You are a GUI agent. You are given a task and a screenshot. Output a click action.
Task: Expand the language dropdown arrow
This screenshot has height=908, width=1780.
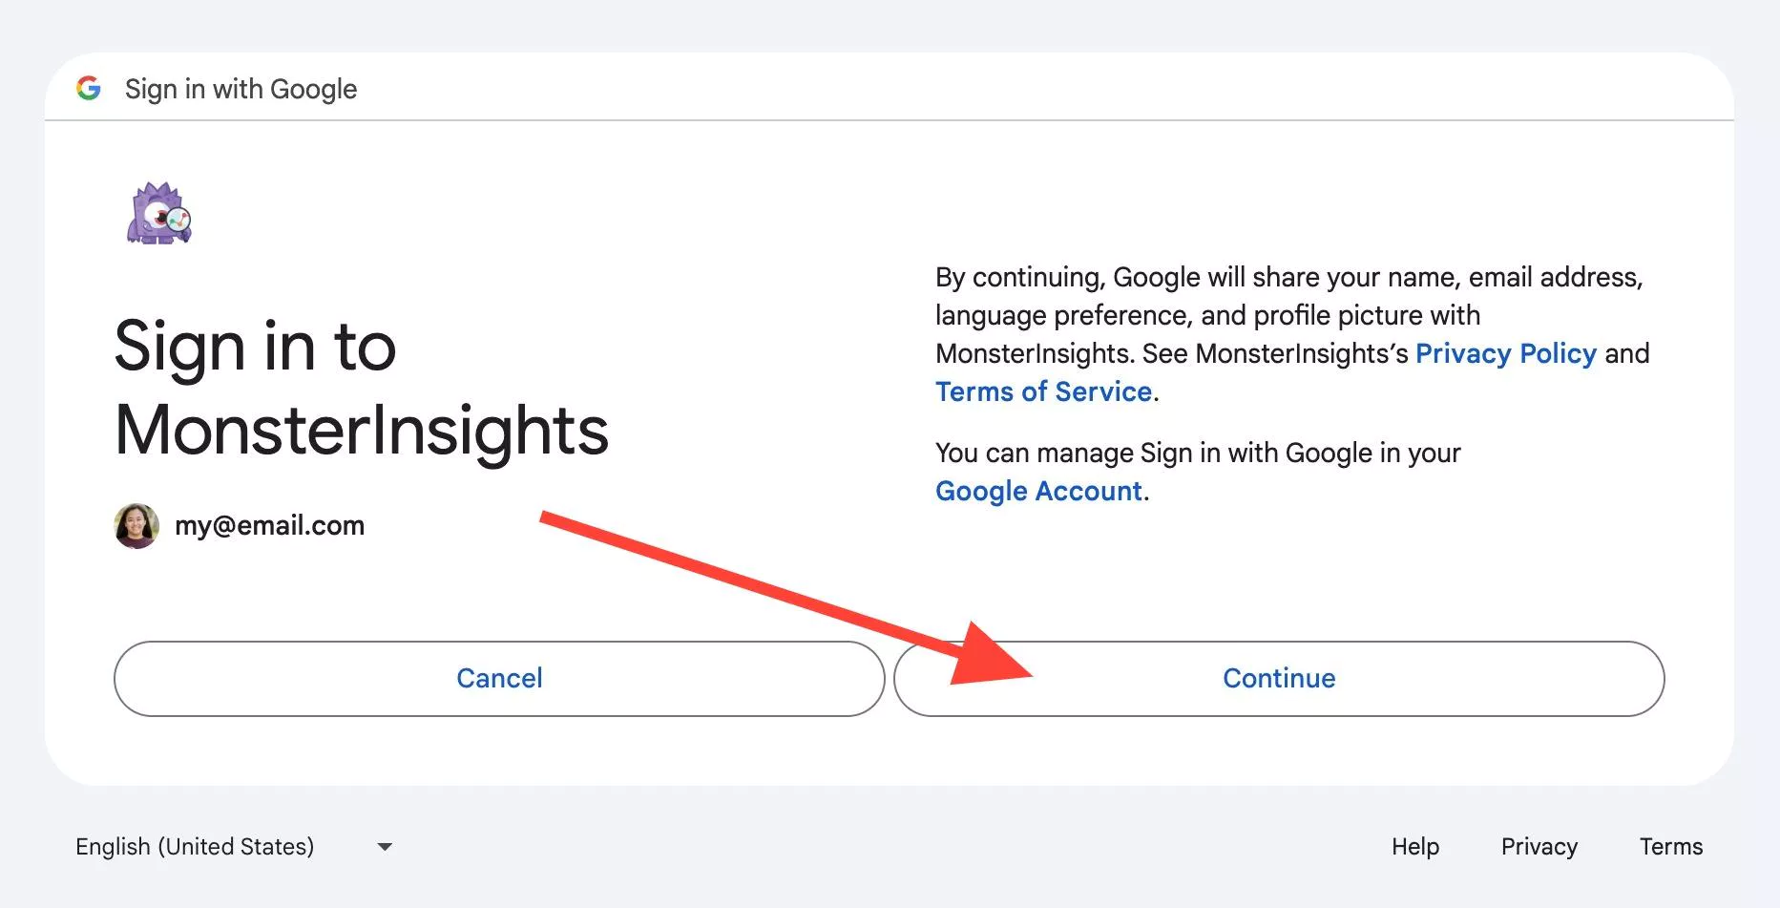385,847
